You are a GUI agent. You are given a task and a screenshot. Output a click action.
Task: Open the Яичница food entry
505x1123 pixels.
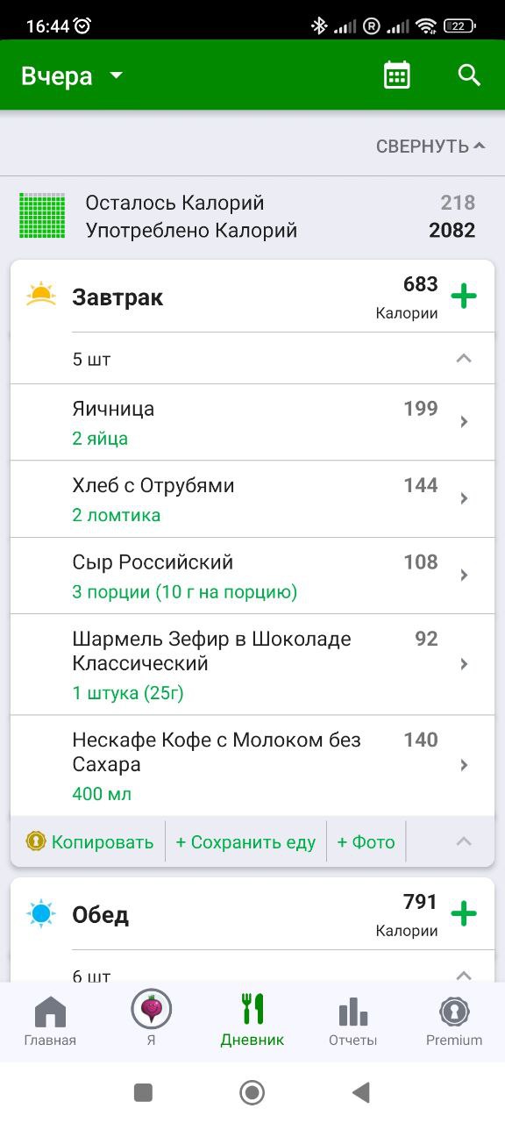252,423
